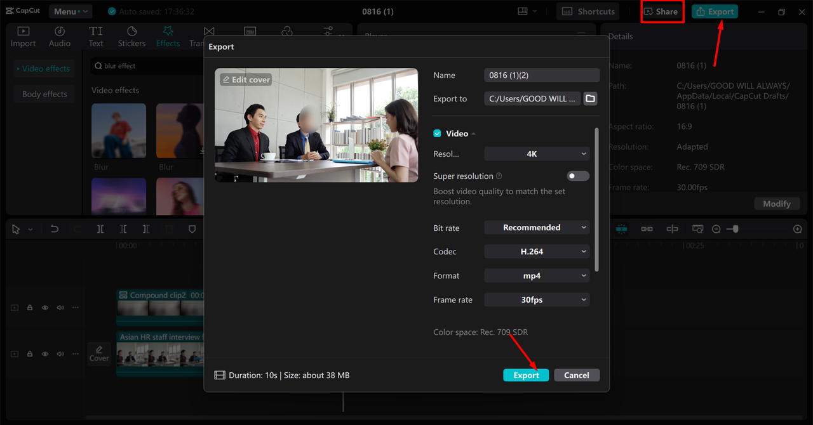Click the Undo icon in timeline toolbar

[x=55, y=229]
